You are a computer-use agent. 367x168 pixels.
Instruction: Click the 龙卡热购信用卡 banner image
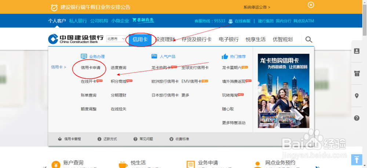(x=283, y=91)
